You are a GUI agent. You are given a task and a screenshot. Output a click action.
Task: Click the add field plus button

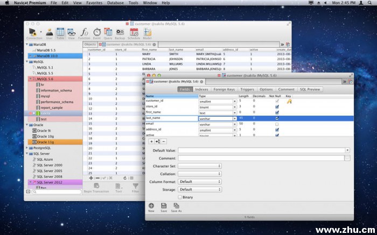point(150,141)
